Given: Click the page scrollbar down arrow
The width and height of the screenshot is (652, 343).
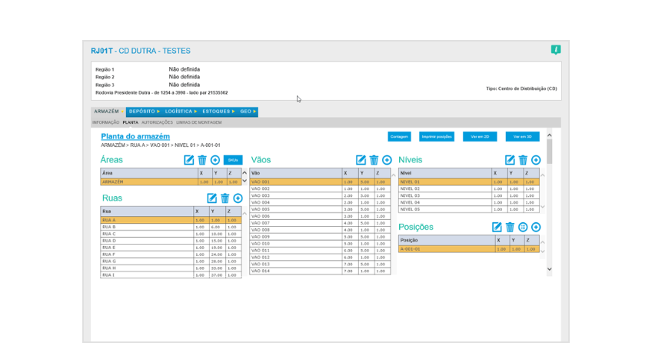Looking at the screenshot, I should point(549,270).
